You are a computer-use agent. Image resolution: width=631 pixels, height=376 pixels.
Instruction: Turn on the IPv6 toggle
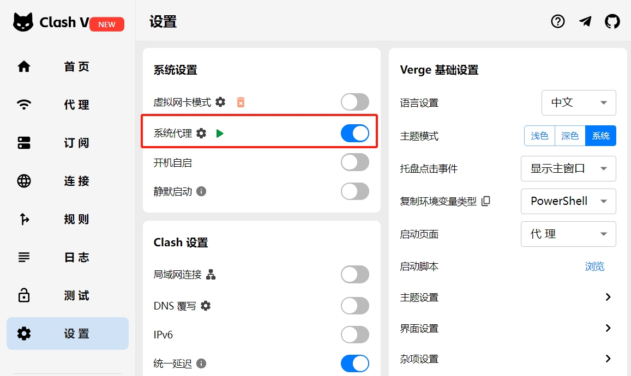click(355, 335)
